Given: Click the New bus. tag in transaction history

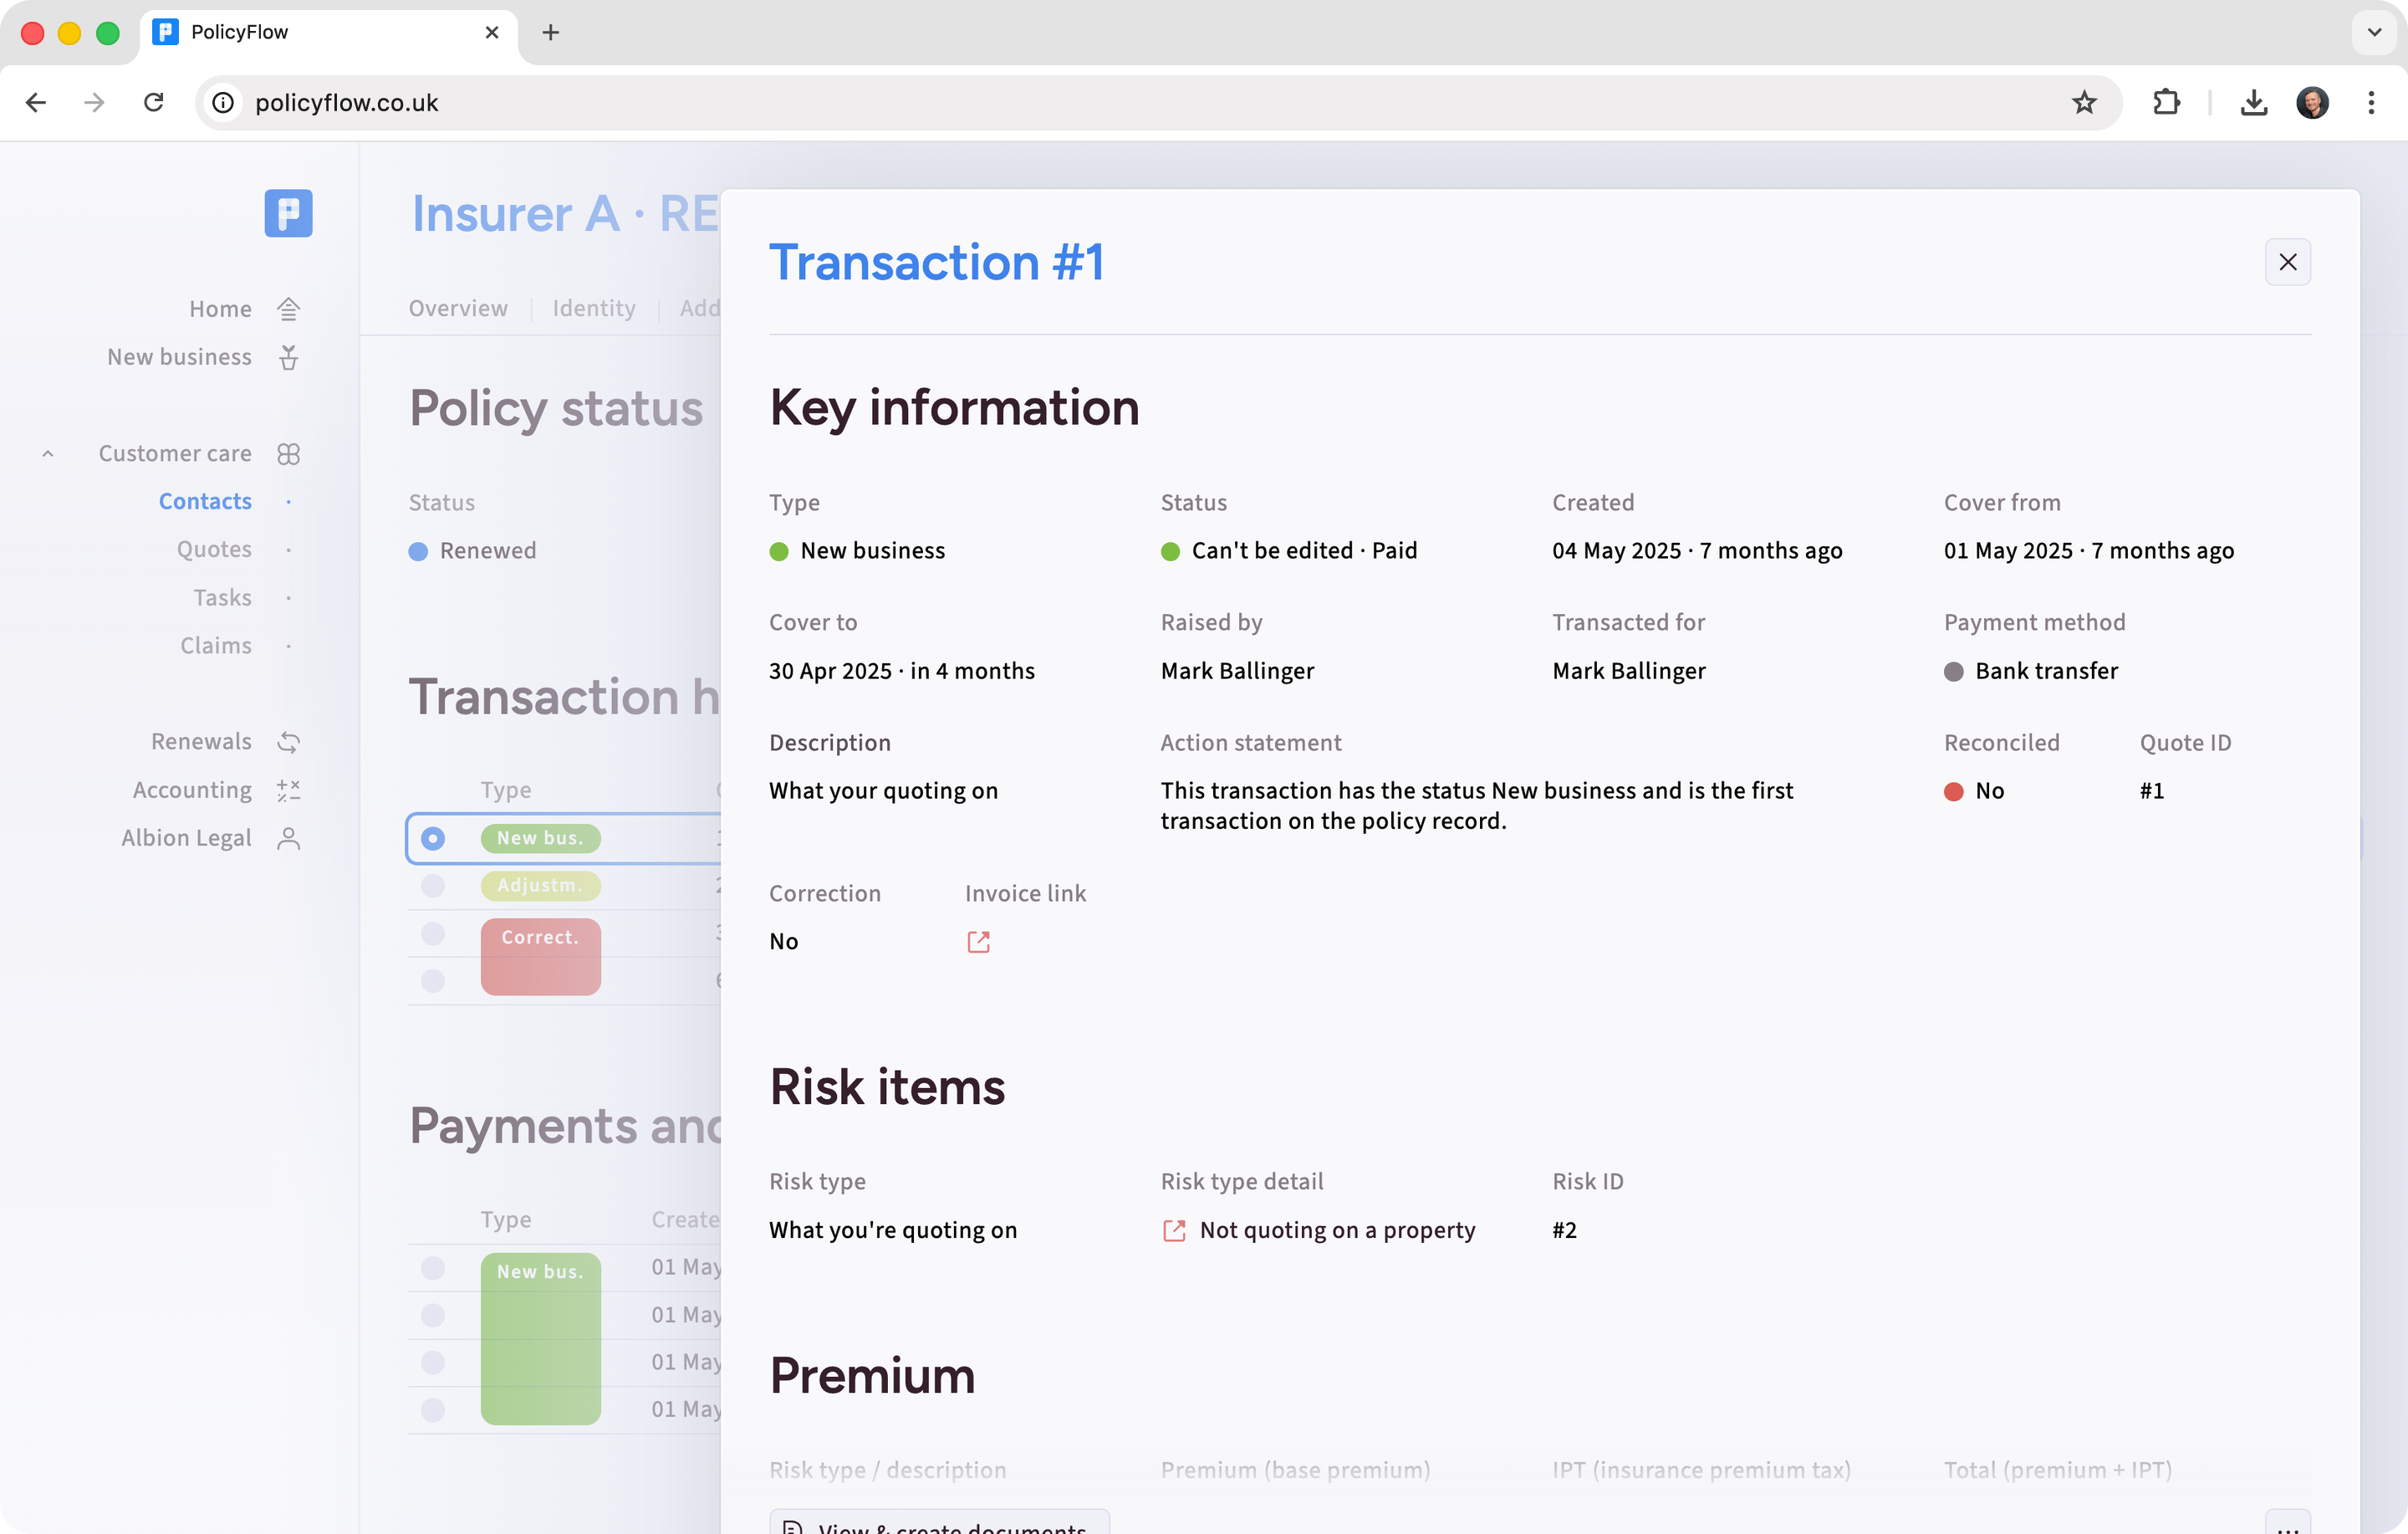Looking at the screenshot, I should tap(540, 837).
